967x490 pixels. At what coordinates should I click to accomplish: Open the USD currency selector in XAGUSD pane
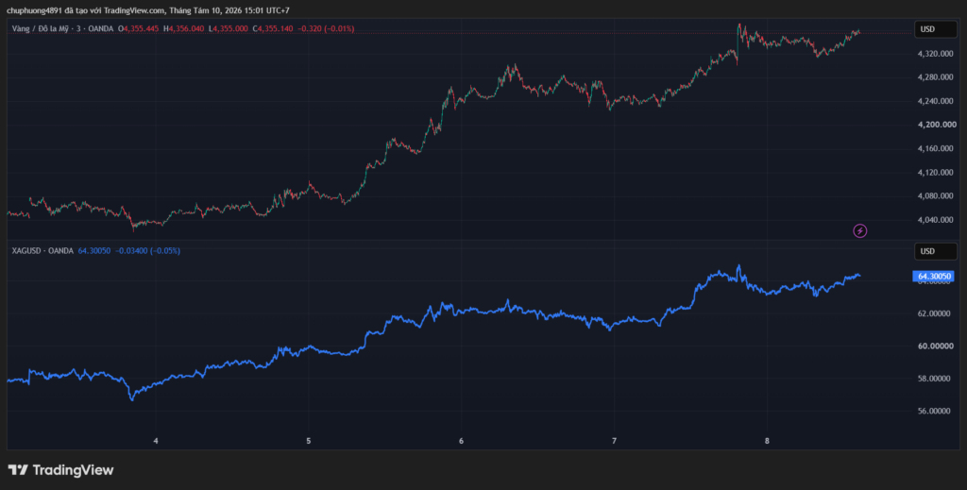coord(935,251)
